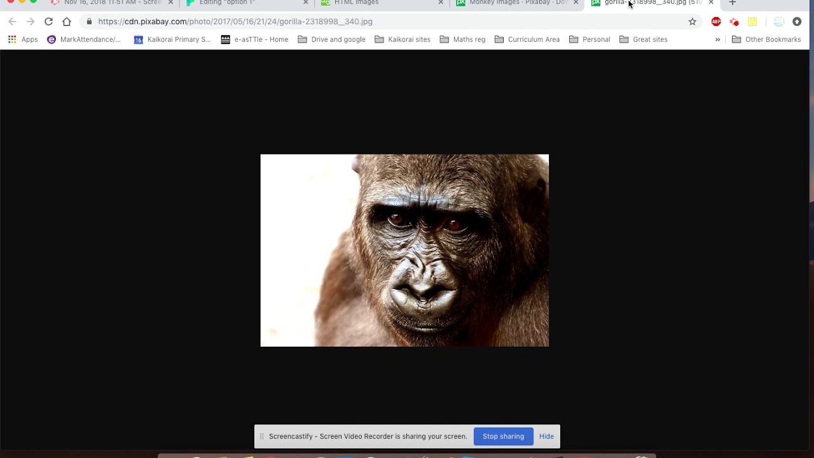
Task: Go back to the previous page
Action: point(12,22)
